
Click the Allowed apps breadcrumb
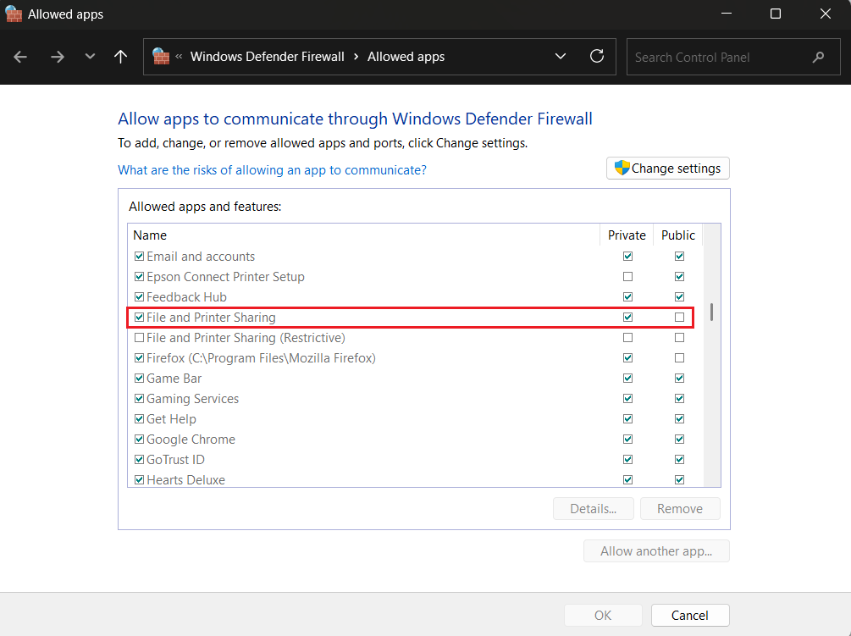pos(406,57)
